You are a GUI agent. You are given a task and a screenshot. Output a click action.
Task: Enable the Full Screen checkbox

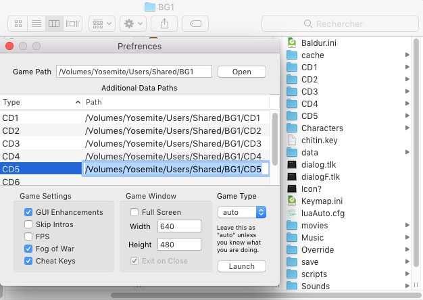134,212
